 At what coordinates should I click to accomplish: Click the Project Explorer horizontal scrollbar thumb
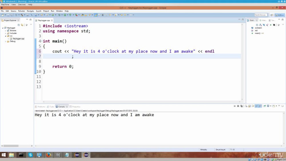11,146
